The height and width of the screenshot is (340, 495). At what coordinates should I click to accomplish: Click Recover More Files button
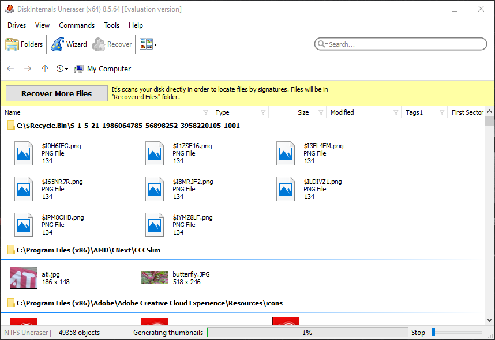pos(57,93)
